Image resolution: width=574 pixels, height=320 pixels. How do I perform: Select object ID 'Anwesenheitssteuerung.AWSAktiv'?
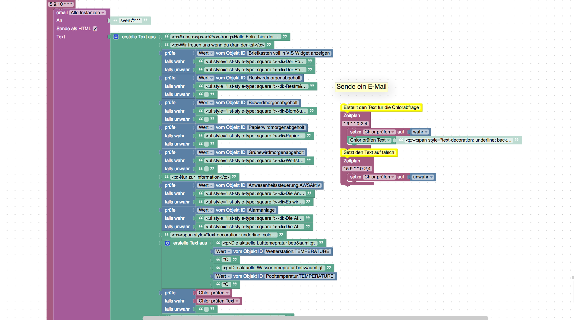284,185
